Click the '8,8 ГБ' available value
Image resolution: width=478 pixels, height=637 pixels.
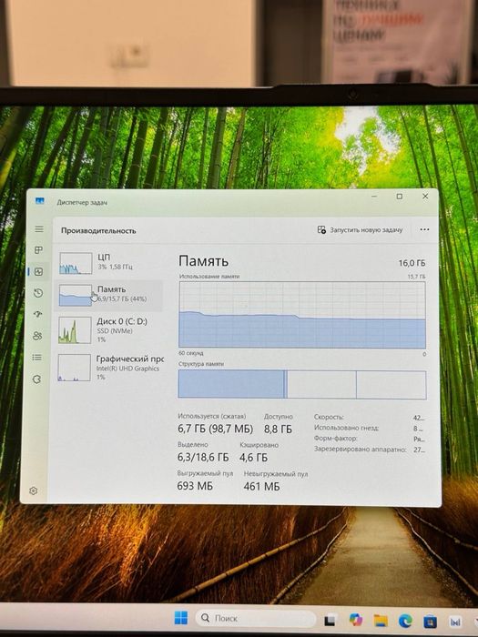(x=278, y=430)
